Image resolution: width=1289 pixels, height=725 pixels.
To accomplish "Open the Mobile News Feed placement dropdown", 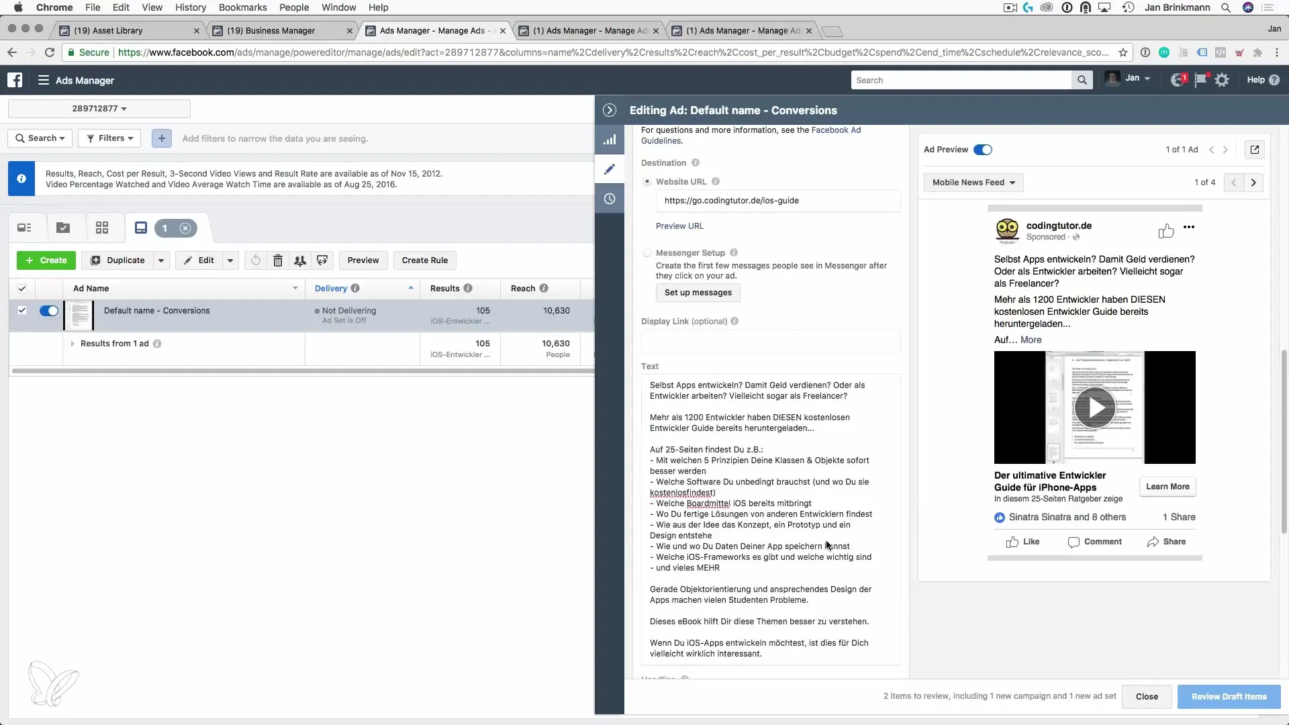I will pyautogui.click(x=973, y=183).
